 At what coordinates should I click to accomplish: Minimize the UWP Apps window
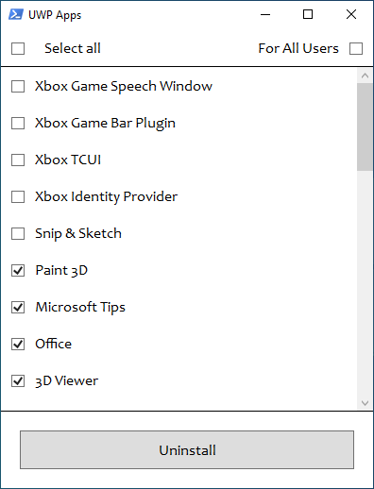265,14
